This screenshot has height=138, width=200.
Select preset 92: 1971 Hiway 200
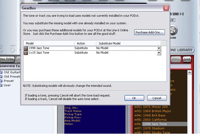pyautogui.click(x=160, y=107)
